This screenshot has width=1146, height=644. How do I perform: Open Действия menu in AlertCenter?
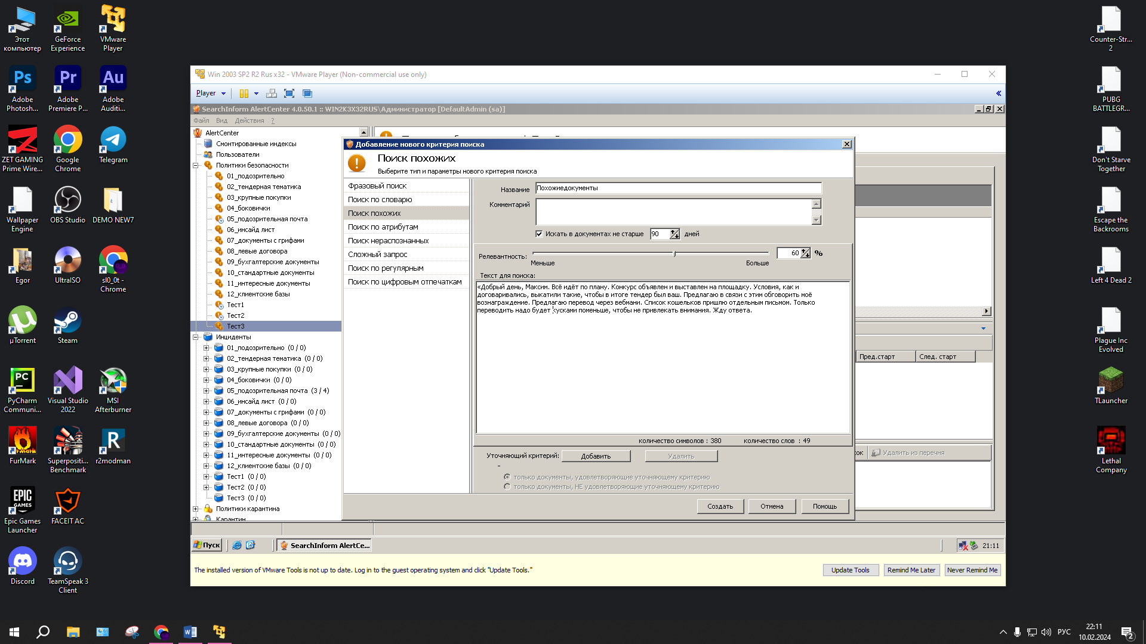click(249, 120)
